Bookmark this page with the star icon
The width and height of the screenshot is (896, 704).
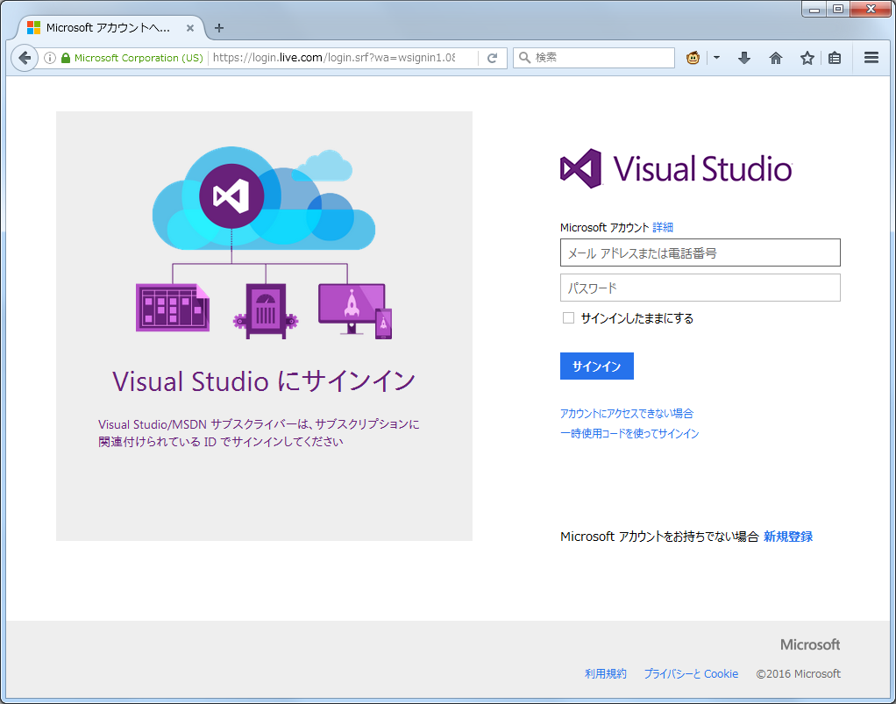coord(807,58)
